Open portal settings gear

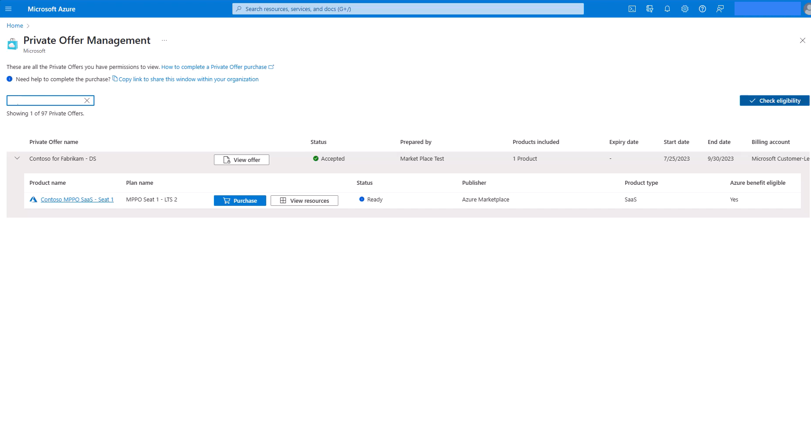pyautogui.click(x=685, y=9)
